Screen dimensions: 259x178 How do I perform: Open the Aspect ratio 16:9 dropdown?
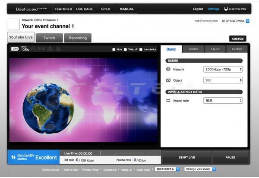pos(222,100)
